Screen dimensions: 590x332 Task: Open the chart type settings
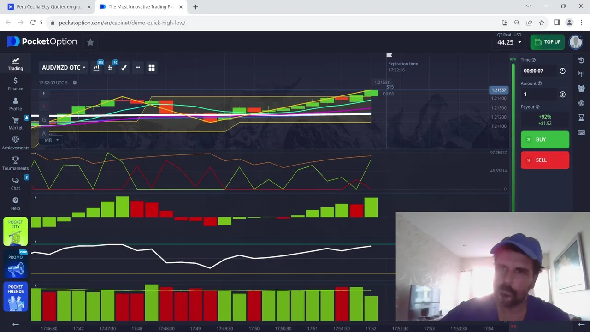(96, 68)
